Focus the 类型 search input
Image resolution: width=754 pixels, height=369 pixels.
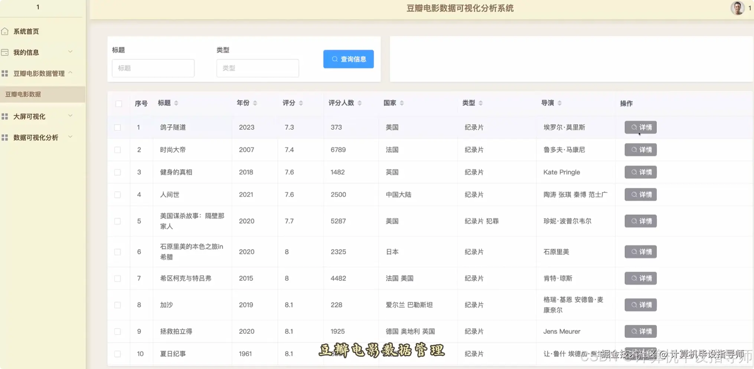[258, 68]
